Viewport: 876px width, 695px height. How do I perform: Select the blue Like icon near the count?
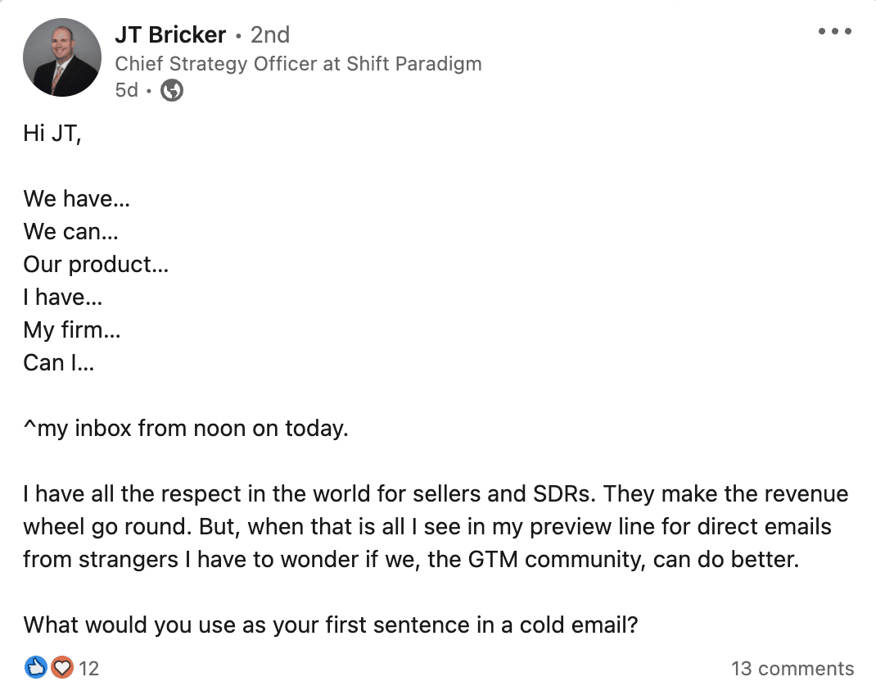[x=35, y=667]
